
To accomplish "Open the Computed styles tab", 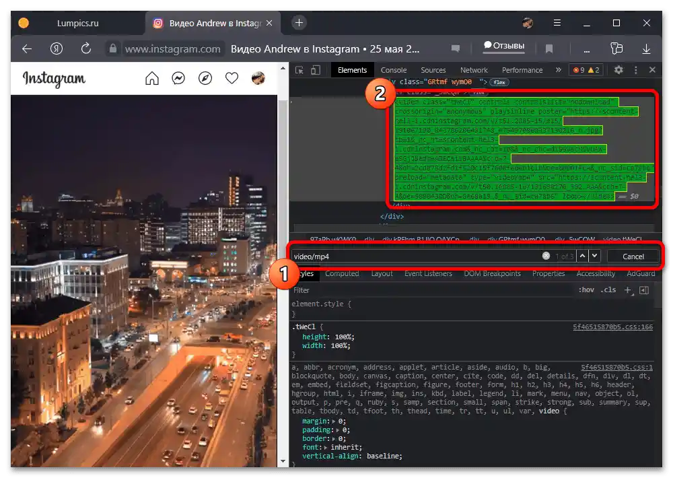I will (342, 273).
